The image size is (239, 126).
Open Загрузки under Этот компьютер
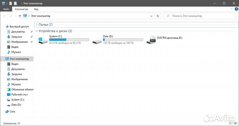17,74
